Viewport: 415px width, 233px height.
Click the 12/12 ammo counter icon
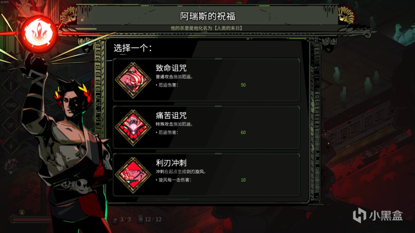[140, 219]
